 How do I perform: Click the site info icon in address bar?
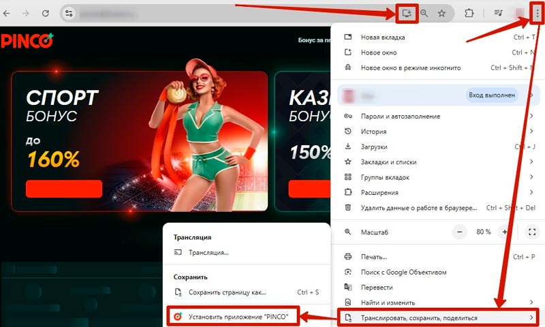tap(68, 13)
